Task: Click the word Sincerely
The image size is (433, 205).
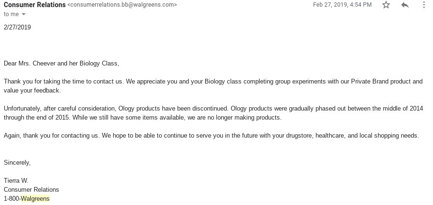Action: click(x=17, y=163)
